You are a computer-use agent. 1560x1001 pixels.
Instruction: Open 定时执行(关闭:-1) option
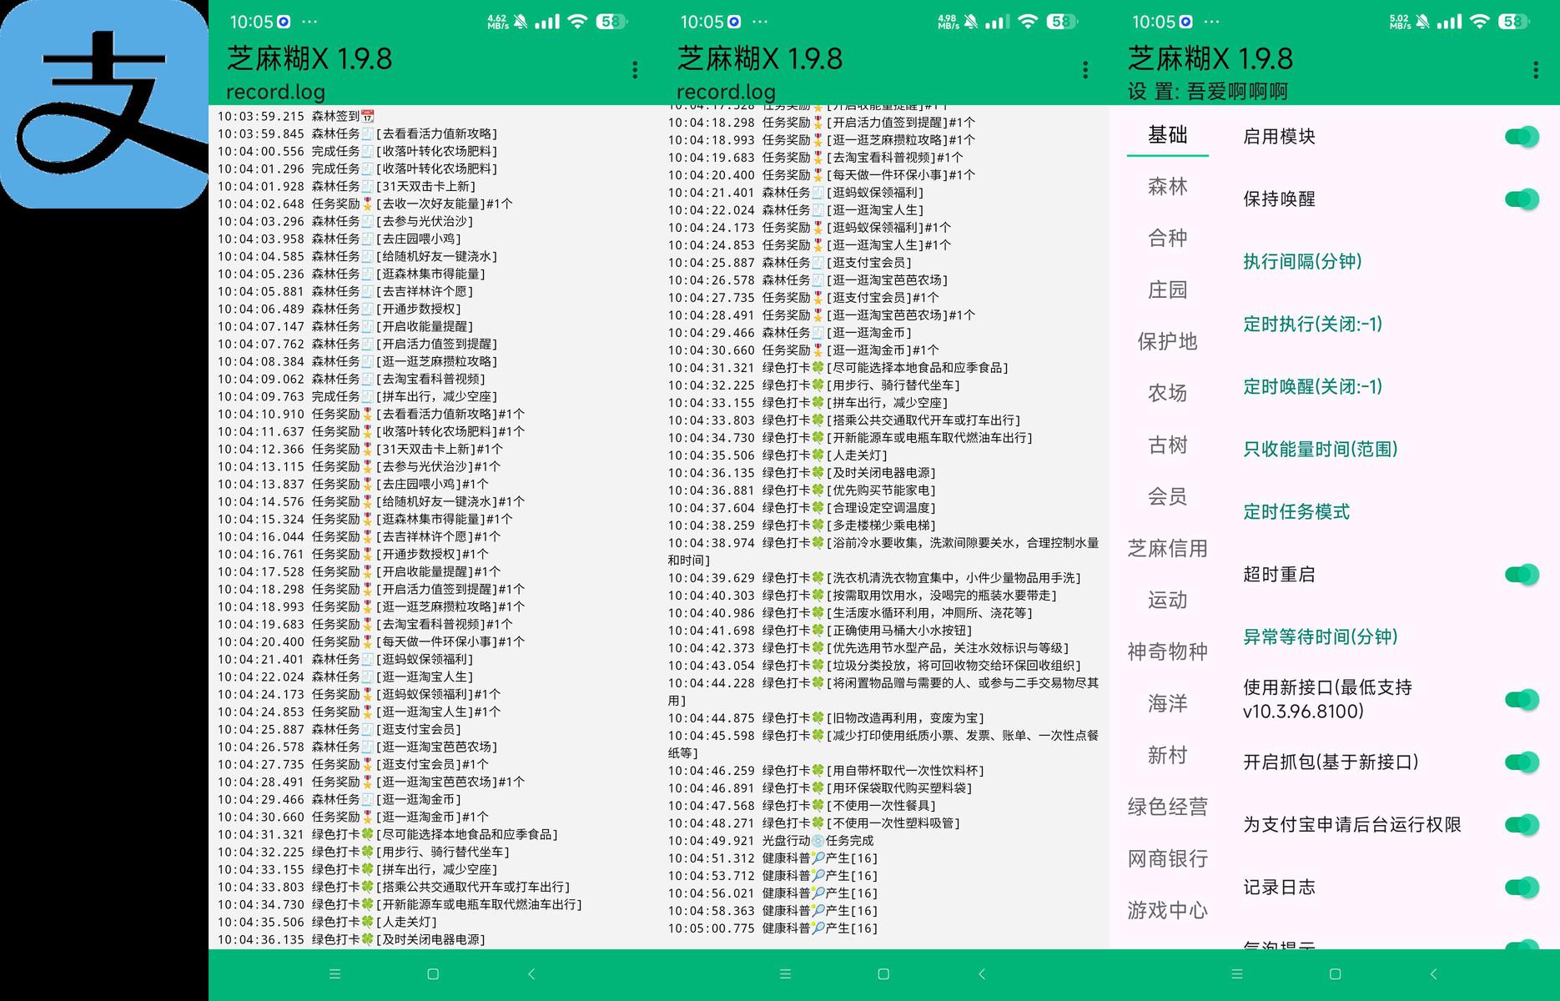(1313, 324)
